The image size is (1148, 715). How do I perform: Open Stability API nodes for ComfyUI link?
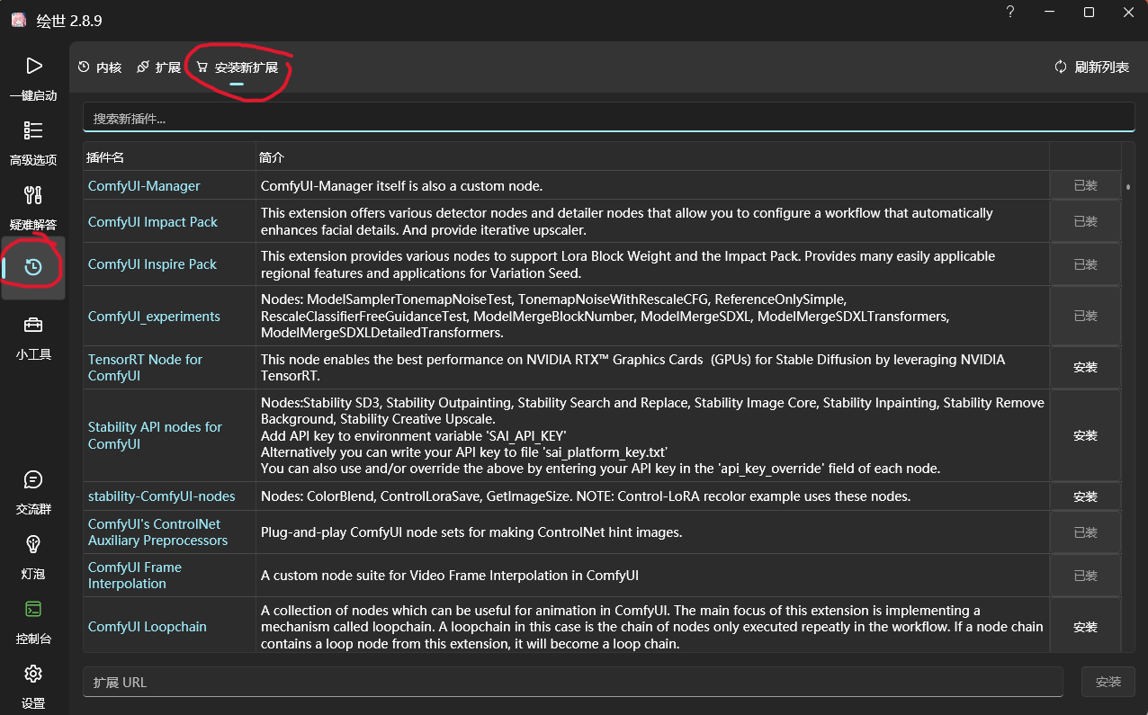click(x=155, y=435)
